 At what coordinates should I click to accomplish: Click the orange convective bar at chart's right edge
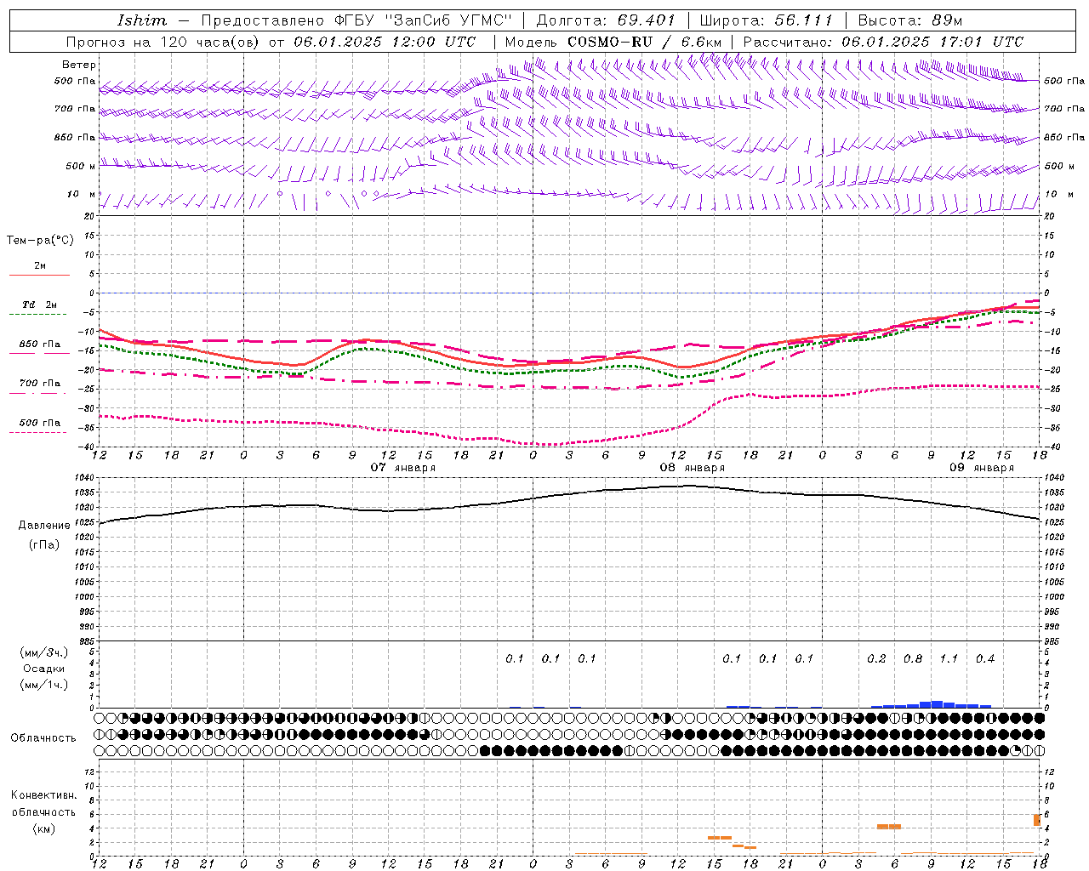pos(1037,820)
